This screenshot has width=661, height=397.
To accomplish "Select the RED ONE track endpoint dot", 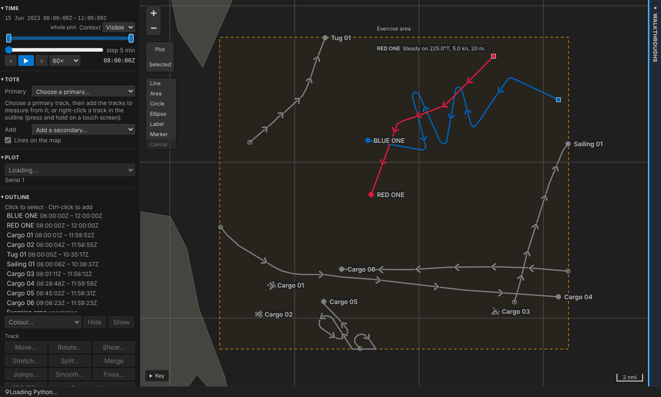I will pos(371,195).
